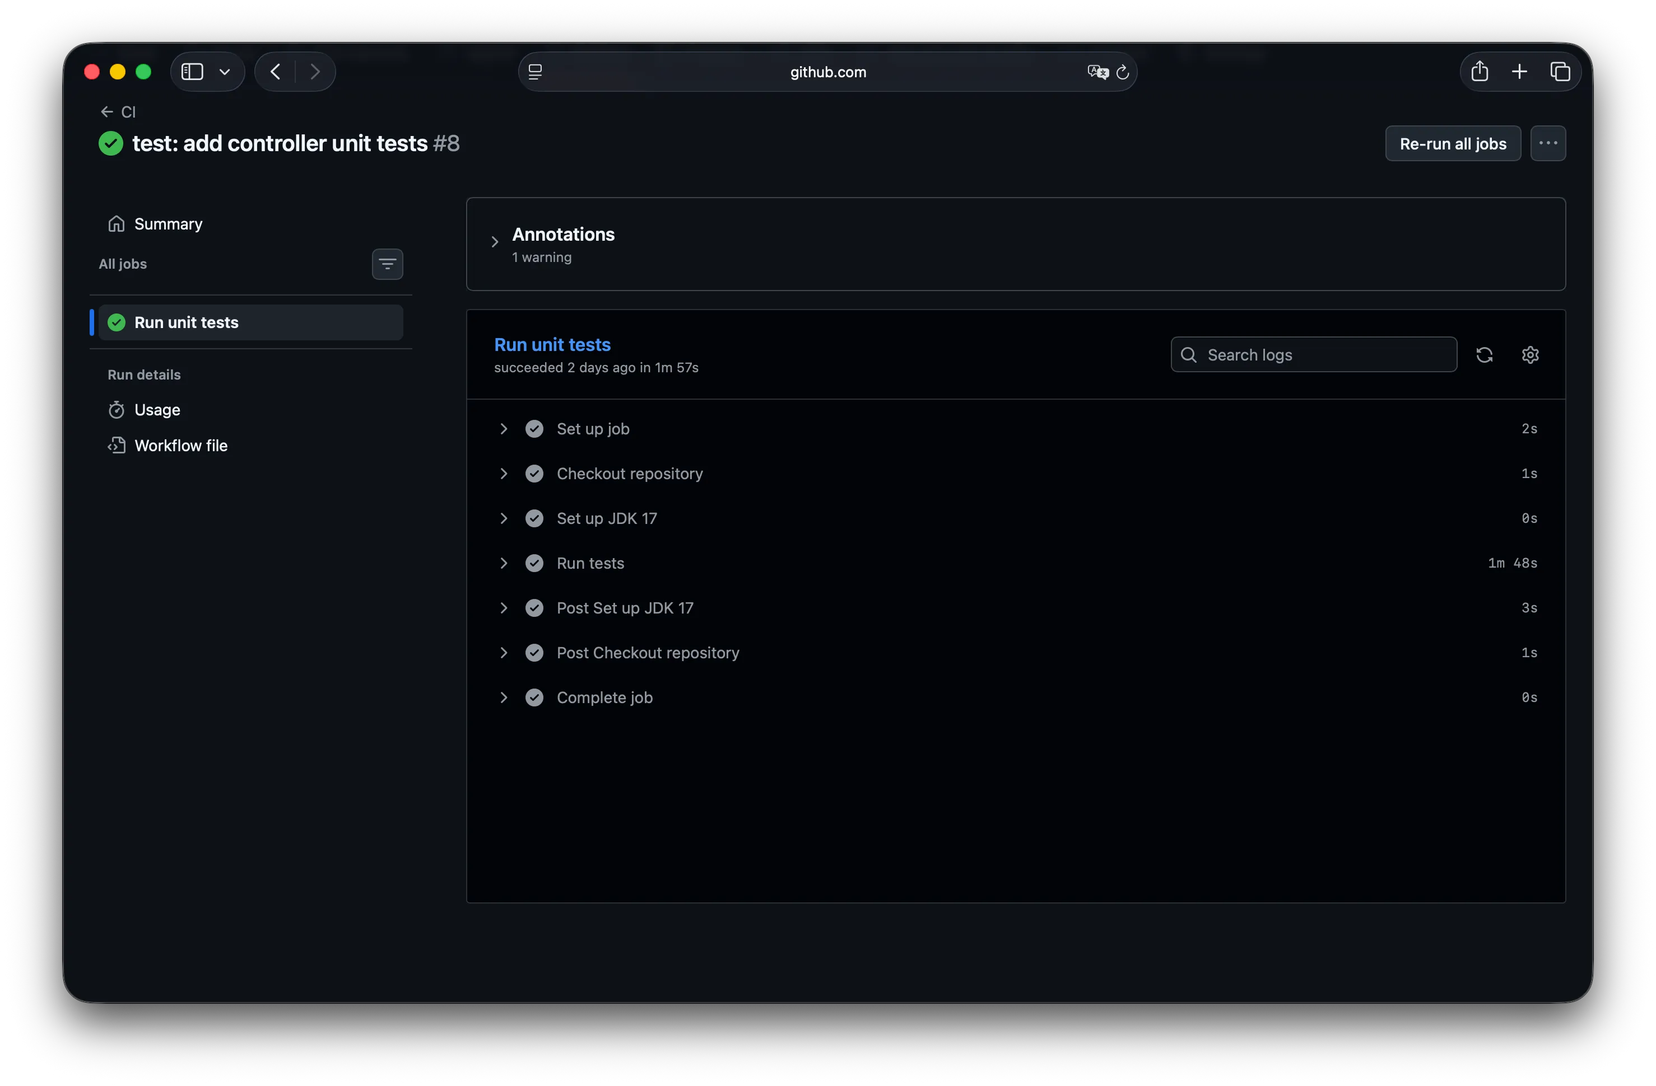
Task: Reload page in address bar
Action: coord(1122,72)
